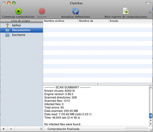153x132 pixels.
Task: Click the red Detener stop icon
Action: [42, 11]
